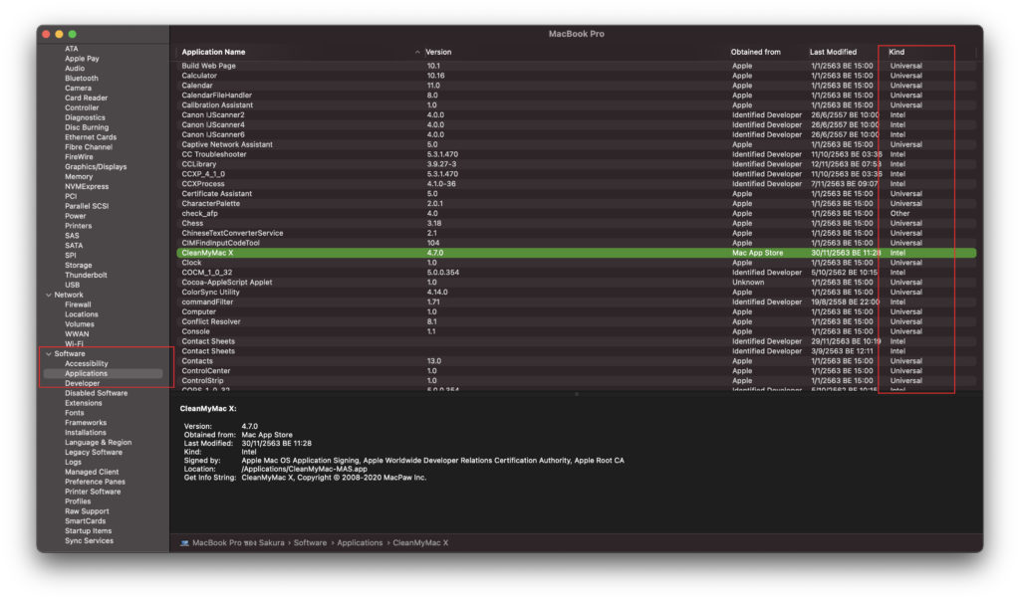Click the pane divider handle above details
The image size is (1020, 601).
[x=576, y=395]
